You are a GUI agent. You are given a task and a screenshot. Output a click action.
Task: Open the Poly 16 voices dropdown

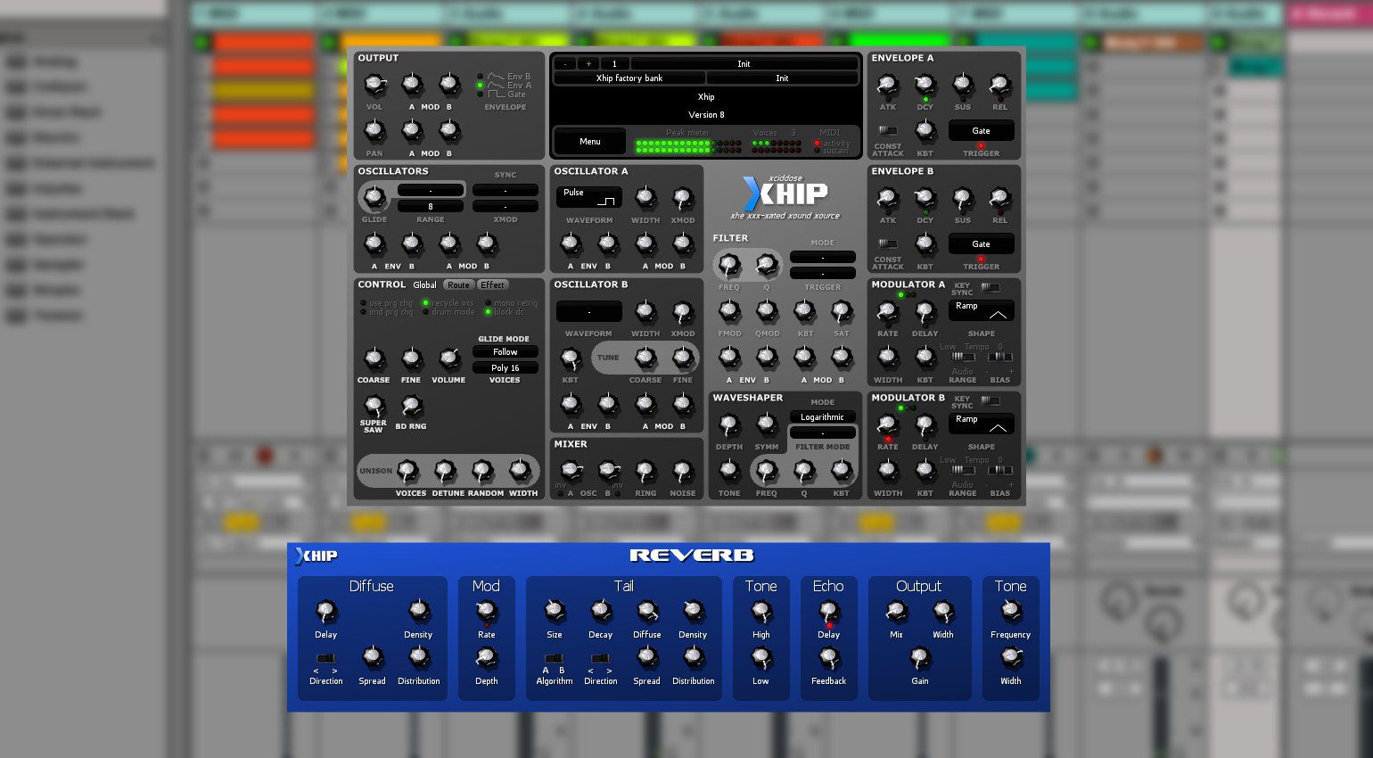(x=505, y=367)
